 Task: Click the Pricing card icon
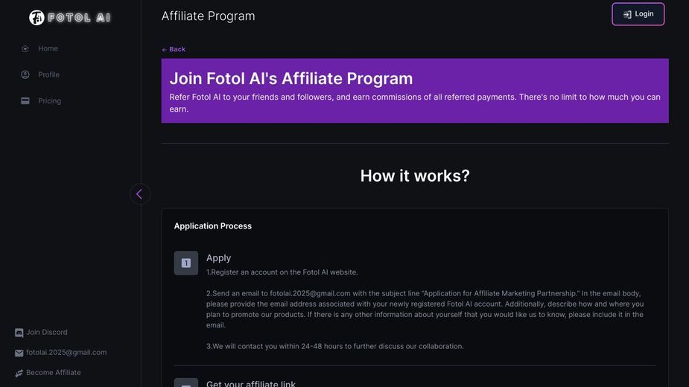point(25,101)
